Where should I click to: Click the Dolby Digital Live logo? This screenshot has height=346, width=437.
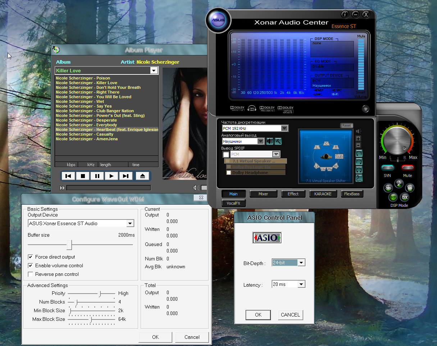(237, 108)
